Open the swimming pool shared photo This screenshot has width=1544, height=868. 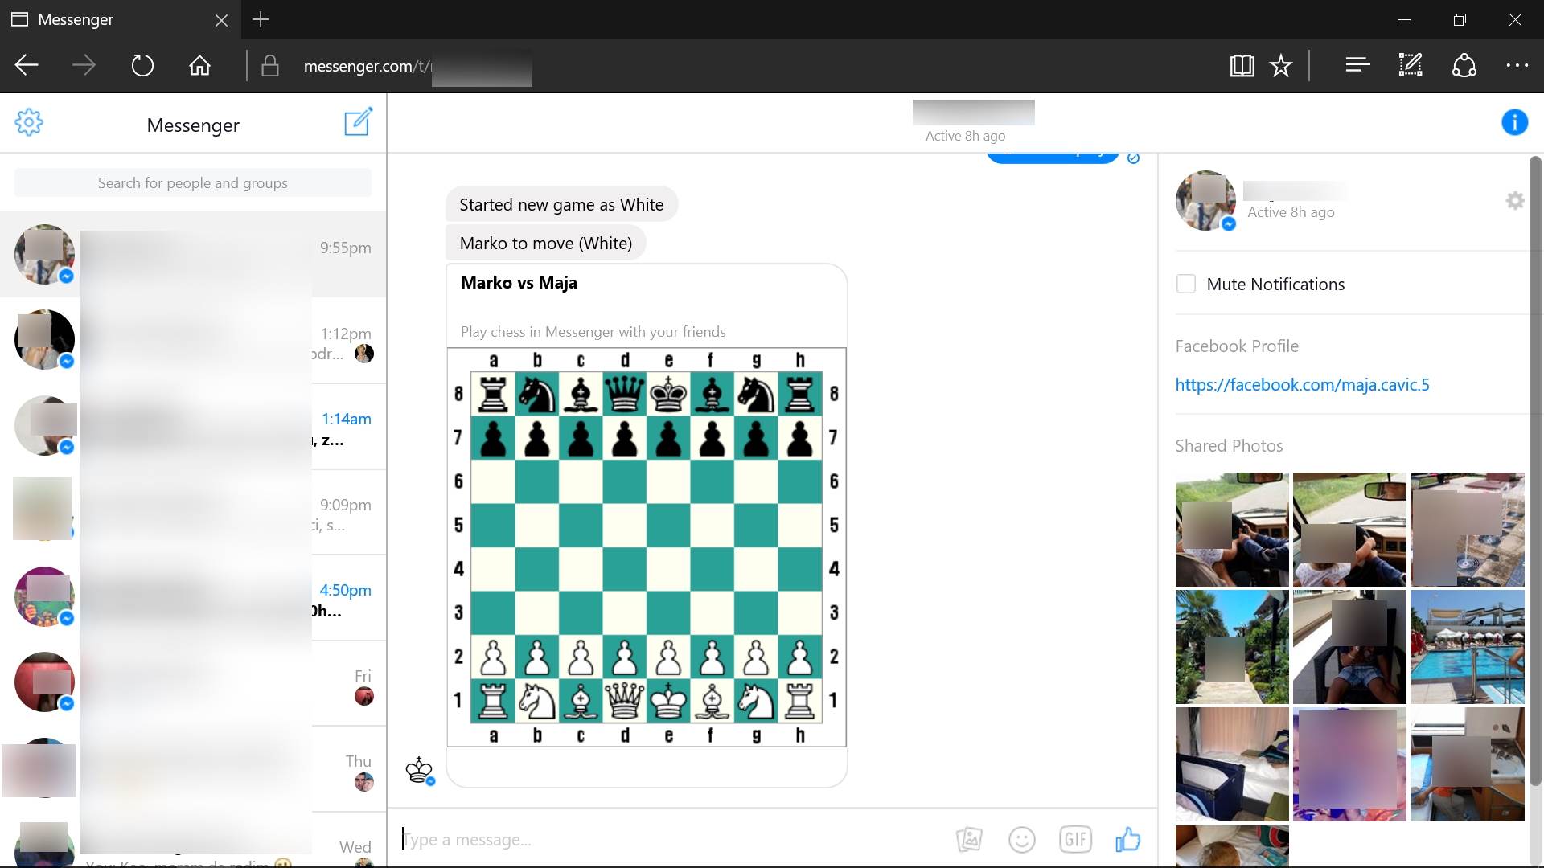1467,647
